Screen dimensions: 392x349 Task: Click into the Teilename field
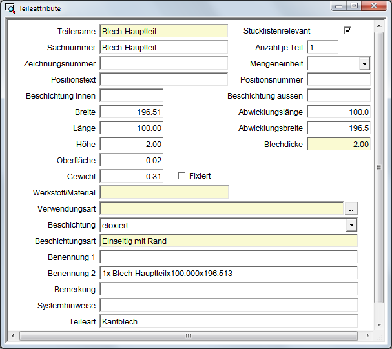click(x=163, y=31)
